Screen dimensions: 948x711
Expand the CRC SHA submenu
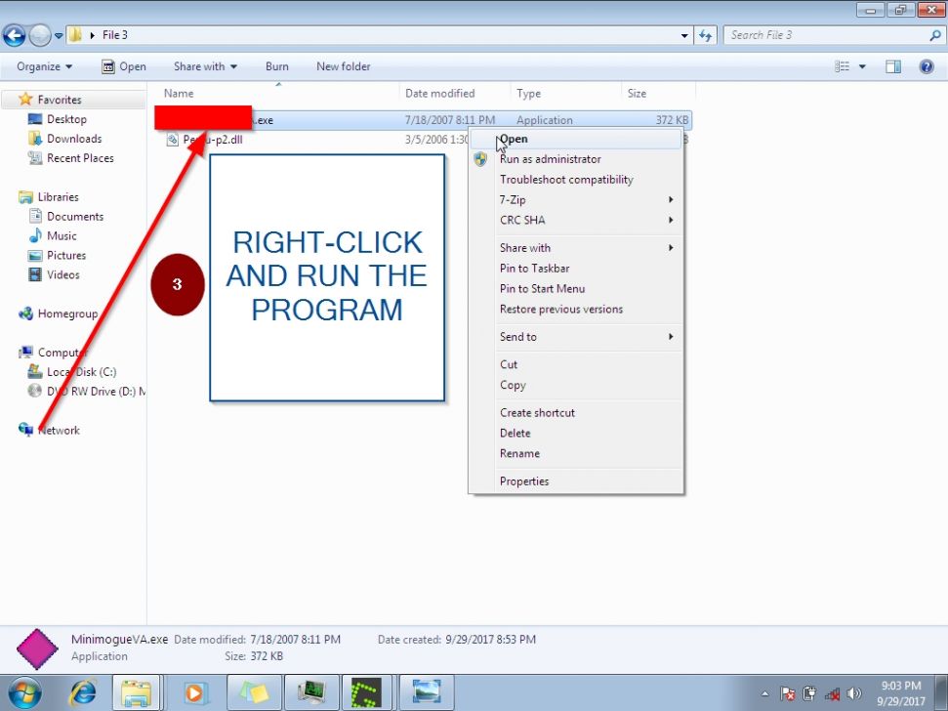click(x=576, y=220)
